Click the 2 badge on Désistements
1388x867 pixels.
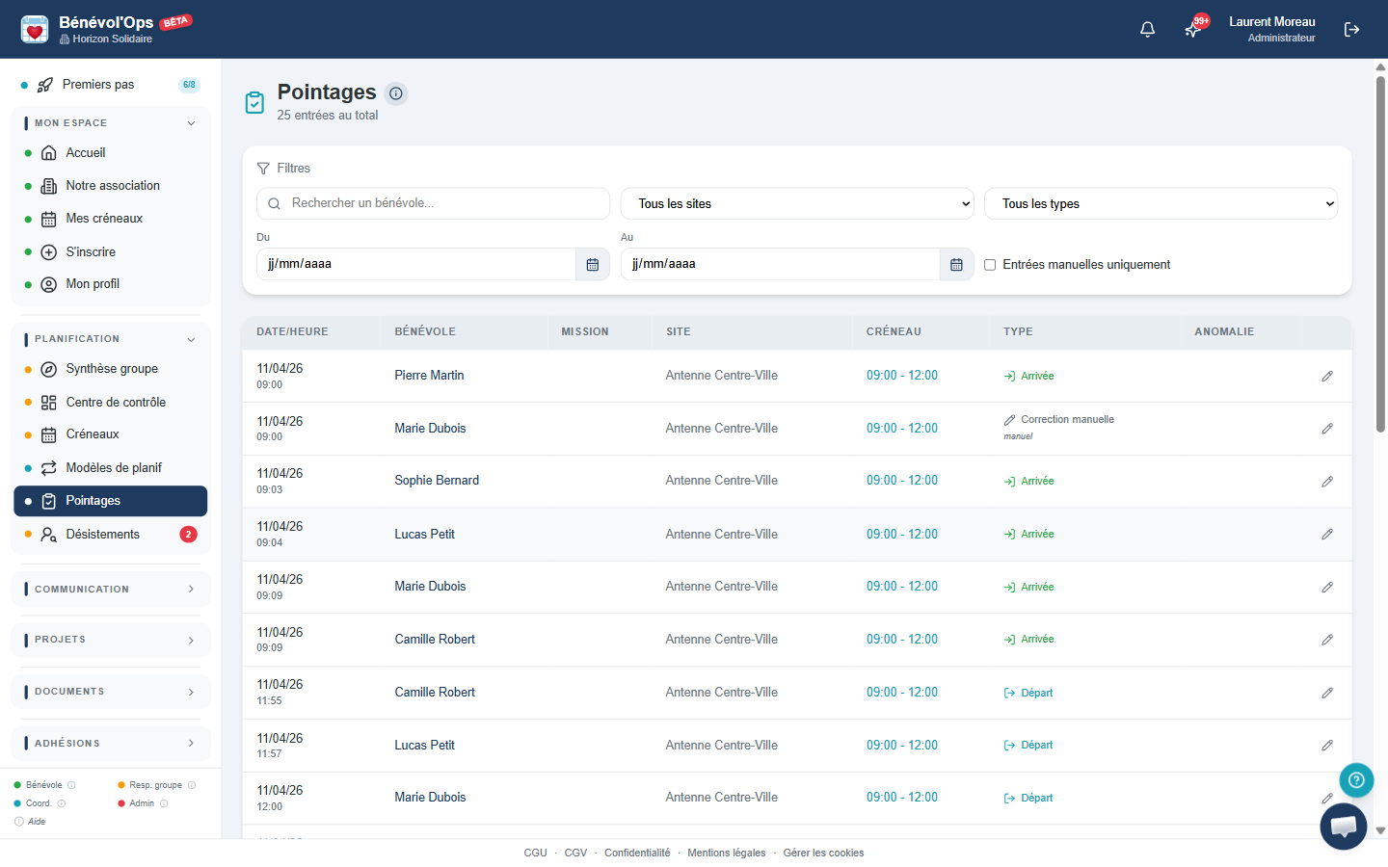click(188, 535)
